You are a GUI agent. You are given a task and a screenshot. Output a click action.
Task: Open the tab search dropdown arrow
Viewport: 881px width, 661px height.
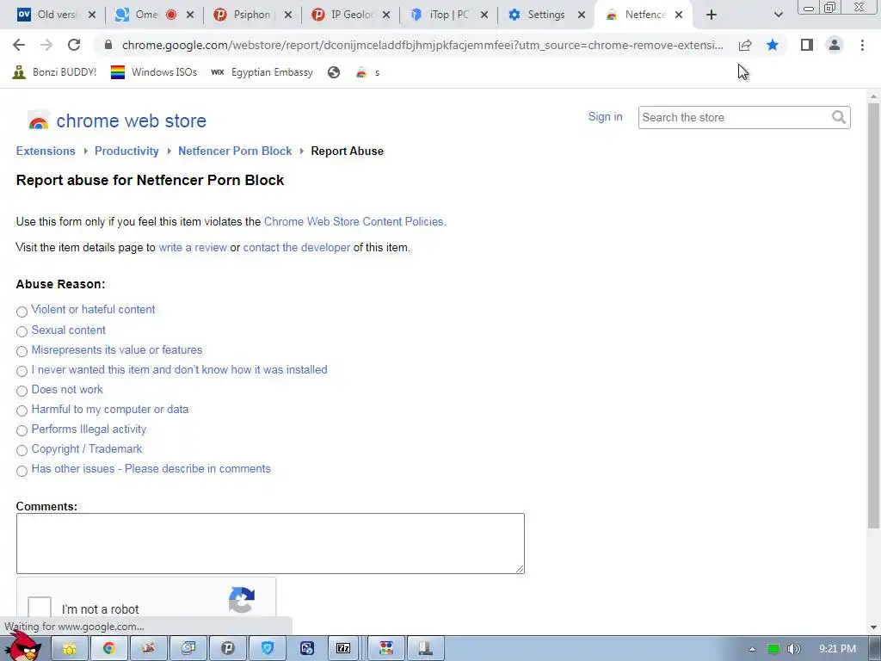click(x=778, y=15)
